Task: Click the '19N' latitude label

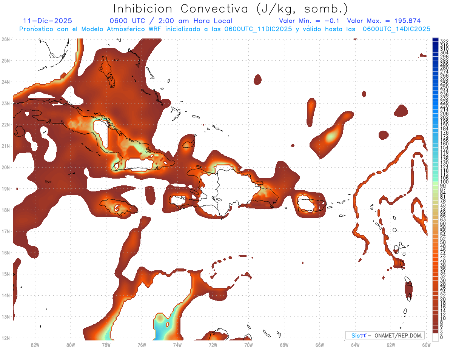Action: pos(6,188)
